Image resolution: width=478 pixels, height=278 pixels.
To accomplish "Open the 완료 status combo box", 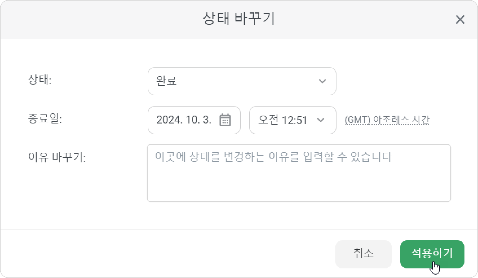I will point(242,81).
